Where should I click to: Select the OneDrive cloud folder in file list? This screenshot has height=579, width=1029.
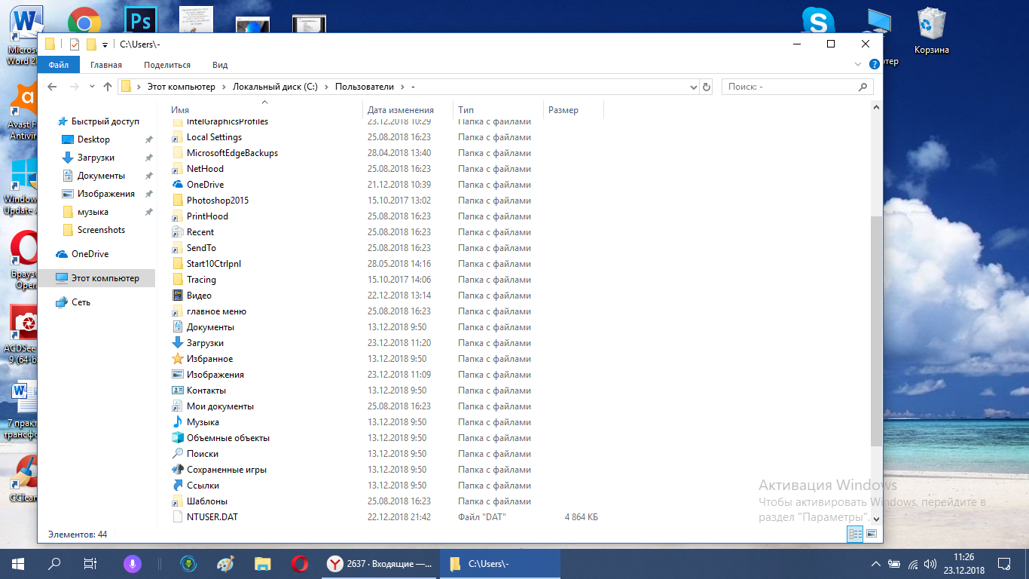(x=205, y=185)
